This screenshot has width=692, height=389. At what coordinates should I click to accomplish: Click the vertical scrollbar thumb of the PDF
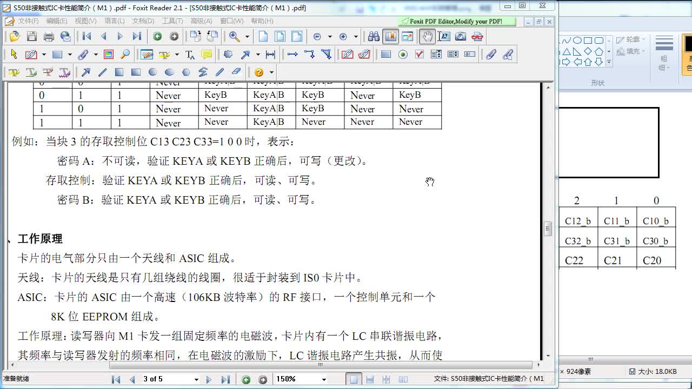[548, 229]
